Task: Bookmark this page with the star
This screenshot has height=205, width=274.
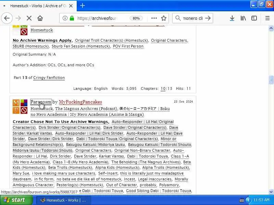Action: pos(164,18)
